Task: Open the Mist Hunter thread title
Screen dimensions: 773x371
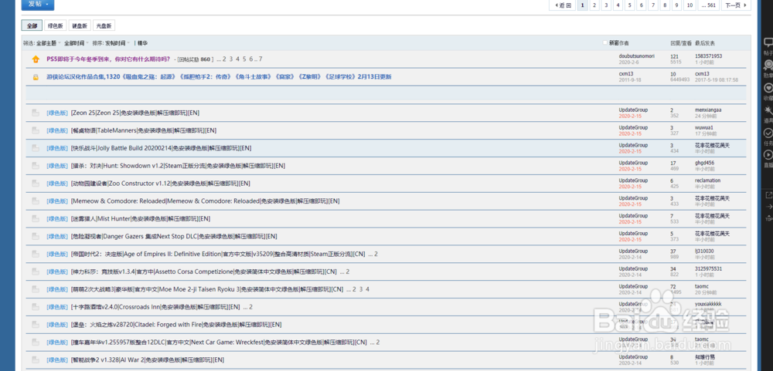Action: click(x=141, y=219)
